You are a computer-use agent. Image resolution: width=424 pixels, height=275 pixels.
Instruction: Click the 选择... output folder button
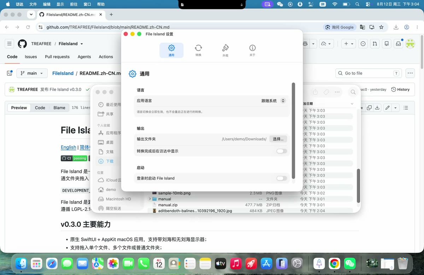[278, 139]
